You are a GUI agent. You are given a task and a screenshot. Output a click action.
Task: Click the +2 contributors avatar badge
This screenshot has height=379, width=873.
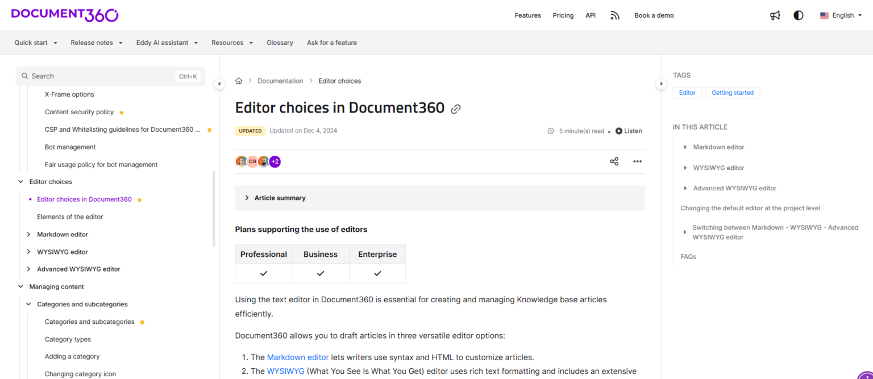click(x=275, y=161)
